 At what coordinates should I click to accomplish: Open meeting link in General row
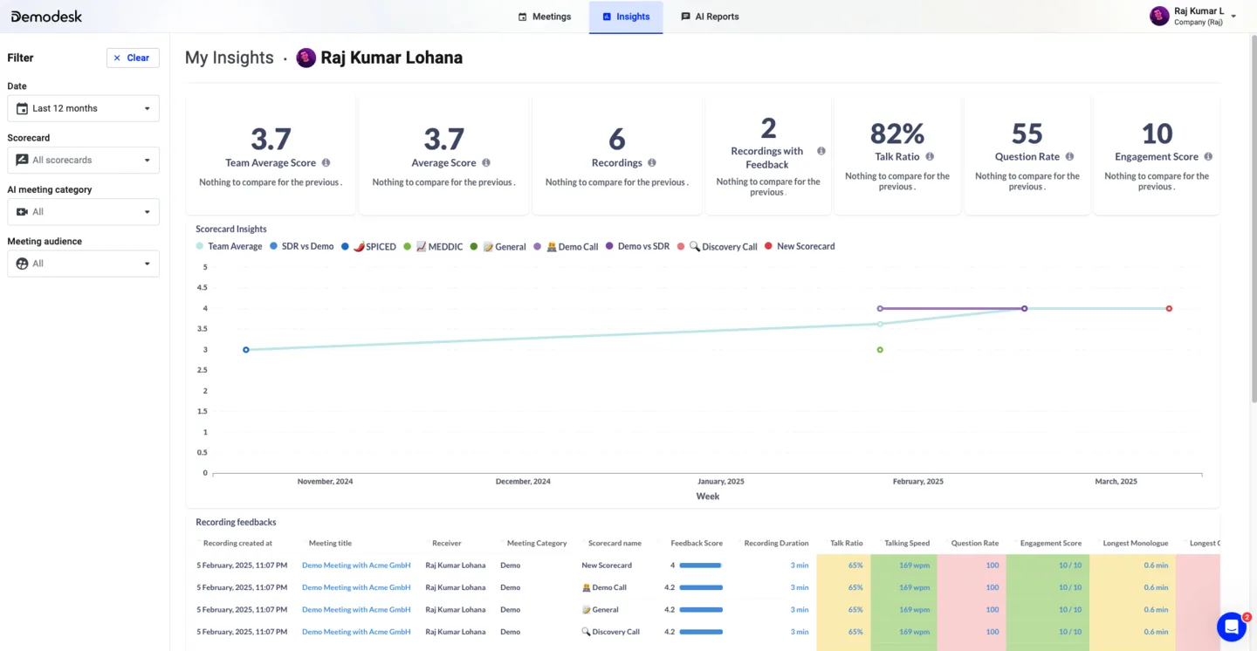click(x=356, y=610)
